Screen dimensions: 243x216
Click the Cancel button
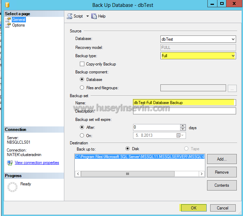click(223, 208)
